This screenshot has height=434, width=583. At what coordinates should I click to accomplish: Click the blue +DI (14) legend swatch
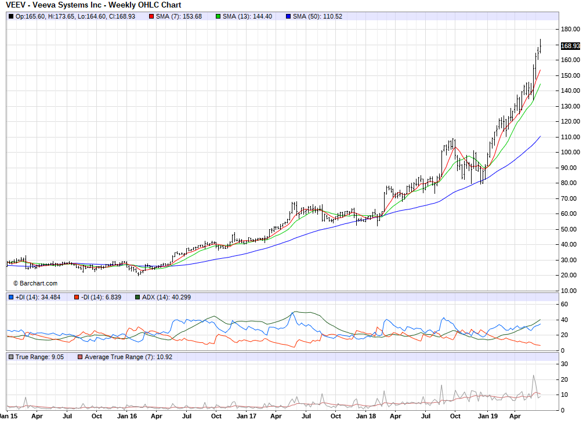click(x=11, y=297)
